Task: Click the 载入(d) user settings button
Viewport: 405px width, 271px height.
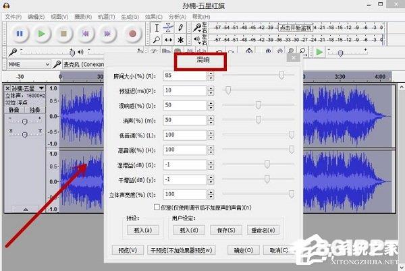Action: [x=189, y=230]
